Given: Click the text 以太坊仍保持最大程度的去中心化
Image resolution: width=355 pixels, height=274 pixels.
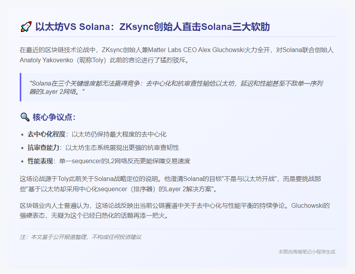Looking at the screenshot, I should pyautogui.click(x=119, y=134).
